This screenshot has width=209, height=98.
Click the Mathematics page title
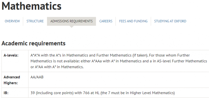coord(31,6)
